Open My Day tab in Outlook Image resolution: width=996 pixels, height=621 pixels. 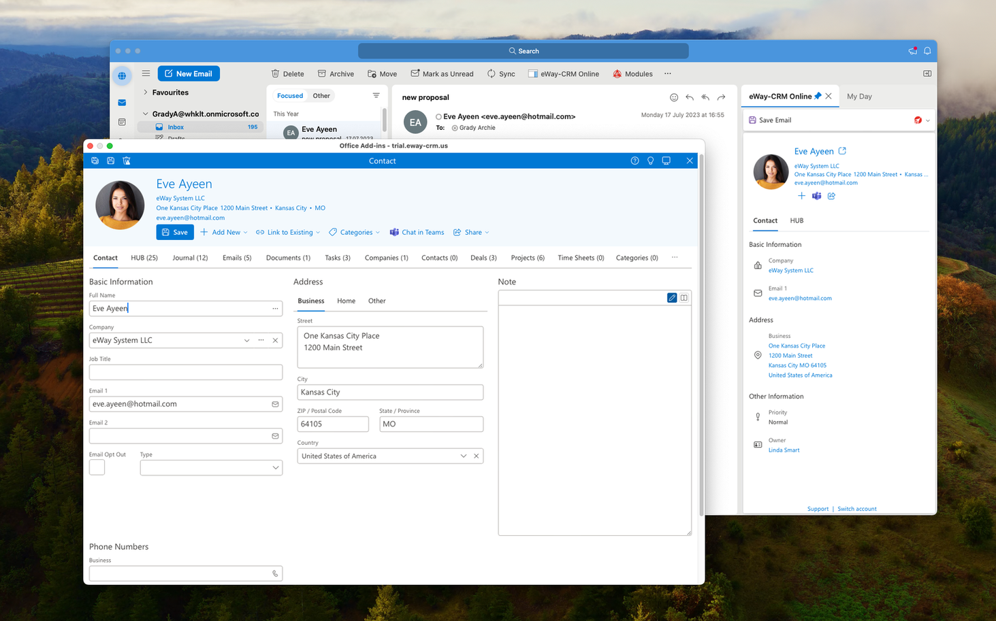(859, 97)
